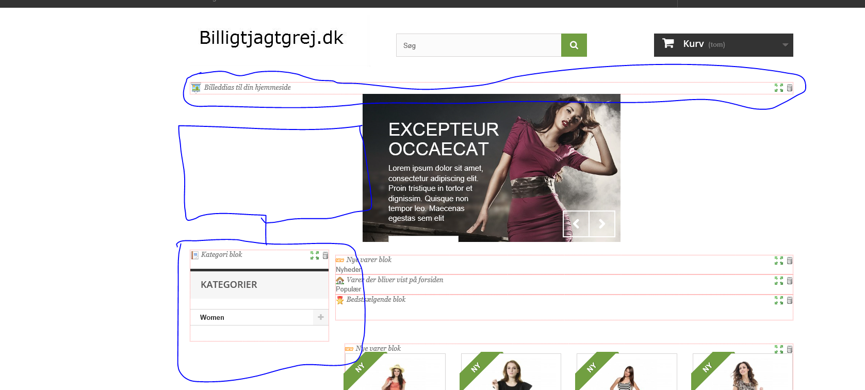The width and height of the screenshot is (865, 390).
Task: Show the next slide in image slider
Action: click(x=602, y=223)
